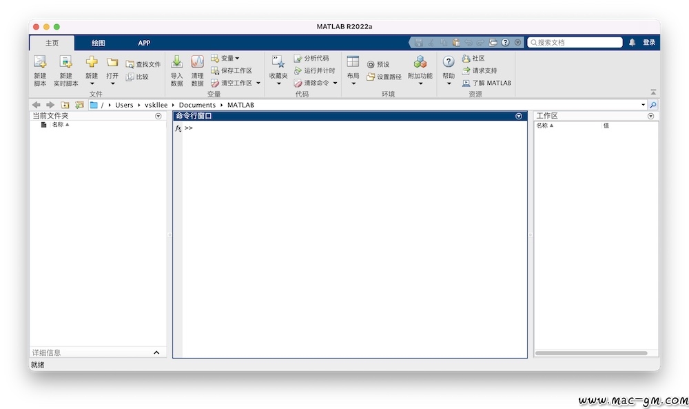Viewport: 689px width, 409px height.
Task: Click the workspace horizontal scrollbar
Action: tap(591, 353)
